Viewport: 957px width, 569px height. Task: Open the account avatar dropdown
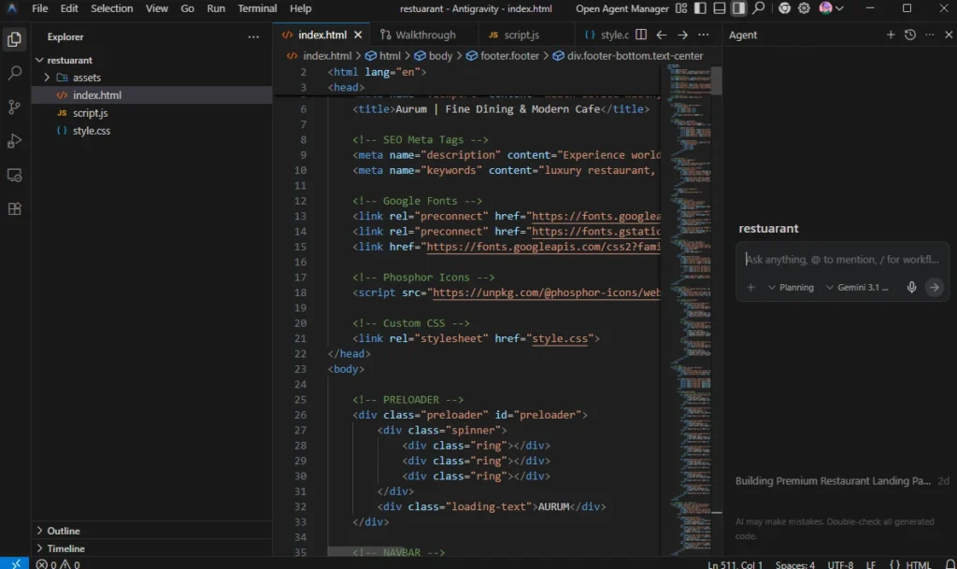tap(831, 8)
